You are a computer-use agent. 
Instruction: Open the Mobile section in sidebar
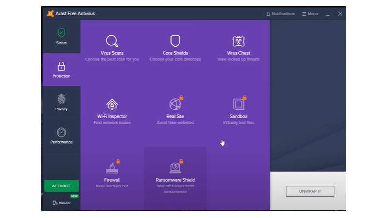click(61, 203)
